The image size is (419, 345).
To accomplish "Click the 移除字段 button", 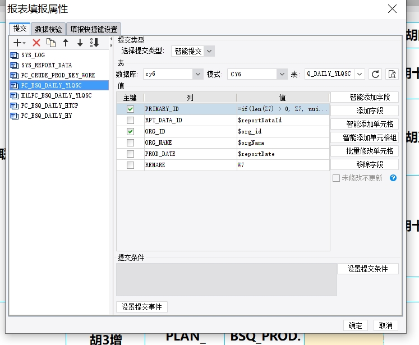I will (365, 164).
